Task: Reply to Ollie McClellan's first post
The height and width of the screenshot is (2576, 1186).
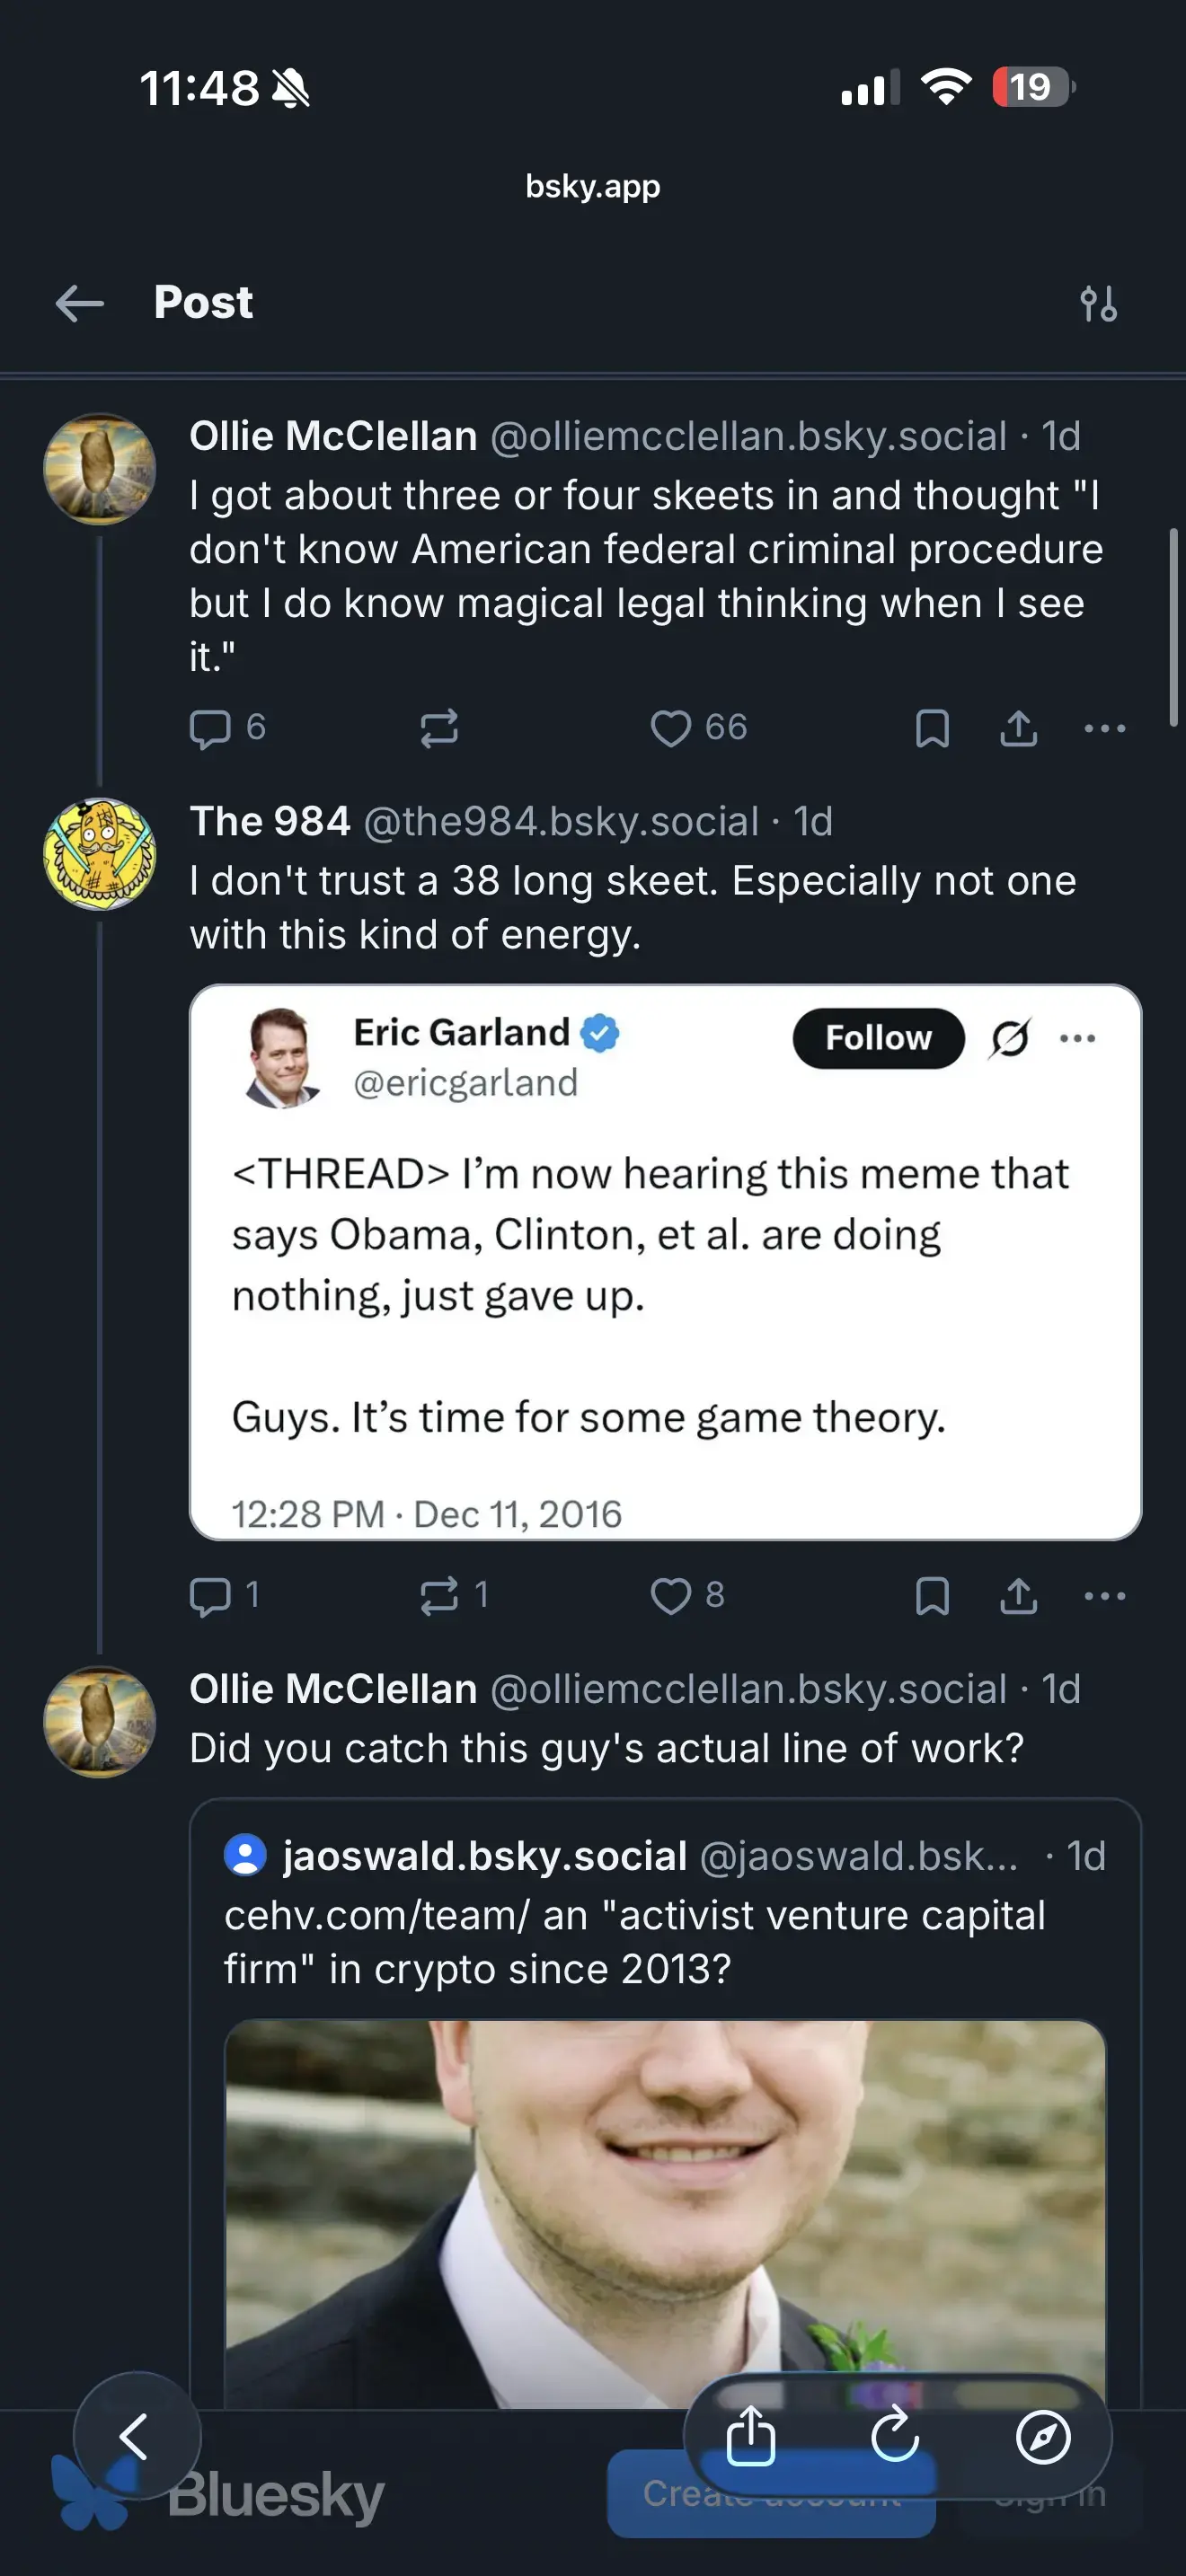Action: point(211,728)
